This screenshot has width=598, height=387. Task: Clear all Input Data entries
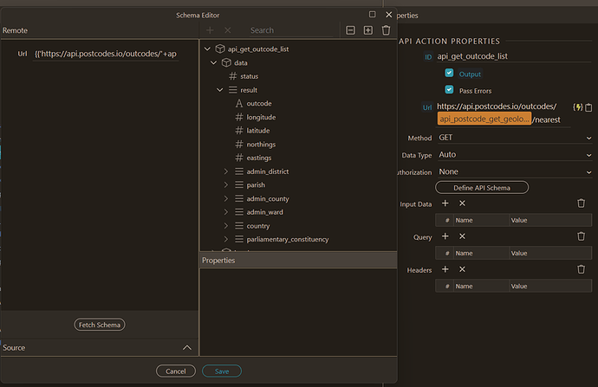581,203
